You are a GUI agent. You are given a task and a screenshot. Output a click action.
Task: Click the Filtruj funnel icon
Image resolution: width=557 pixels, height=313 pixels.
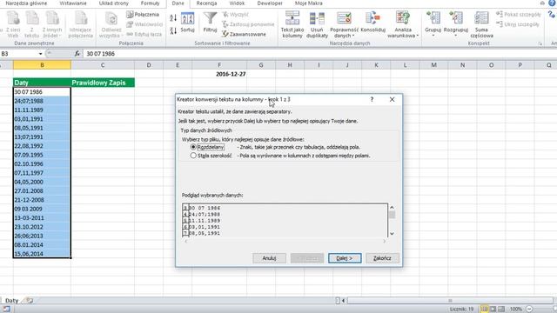point(210,18)
